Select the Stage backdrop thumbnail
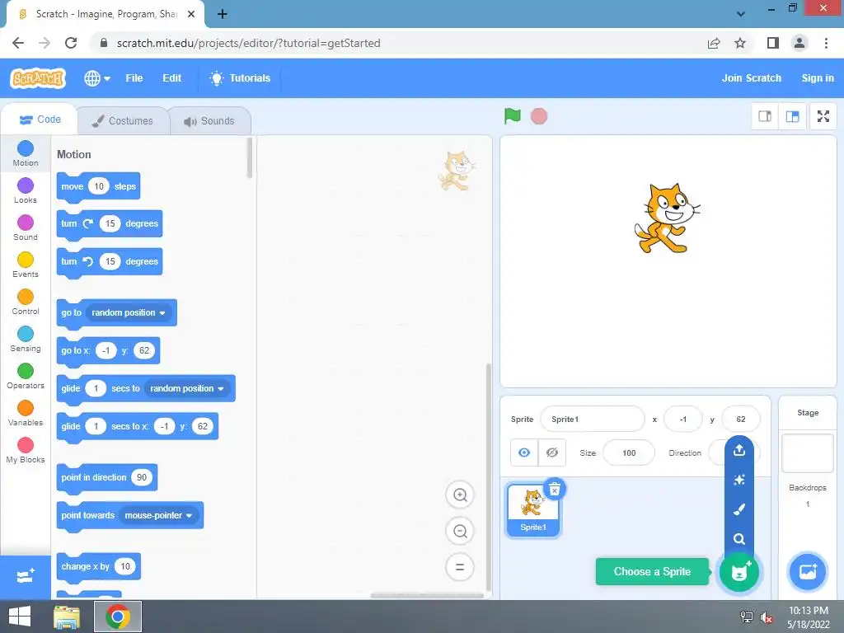Viewport: 844px width, 633px height. (x=808, y=453)
